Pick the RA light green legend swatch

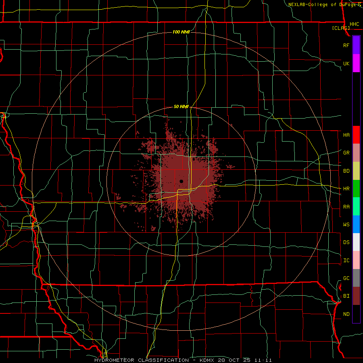pyautogui.click(x=356, y=207)
